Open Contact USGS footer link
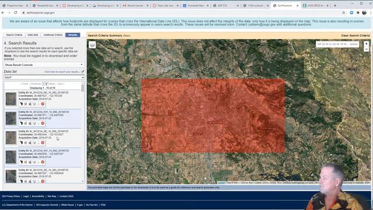373x210 pixels. tap(66, 197)
